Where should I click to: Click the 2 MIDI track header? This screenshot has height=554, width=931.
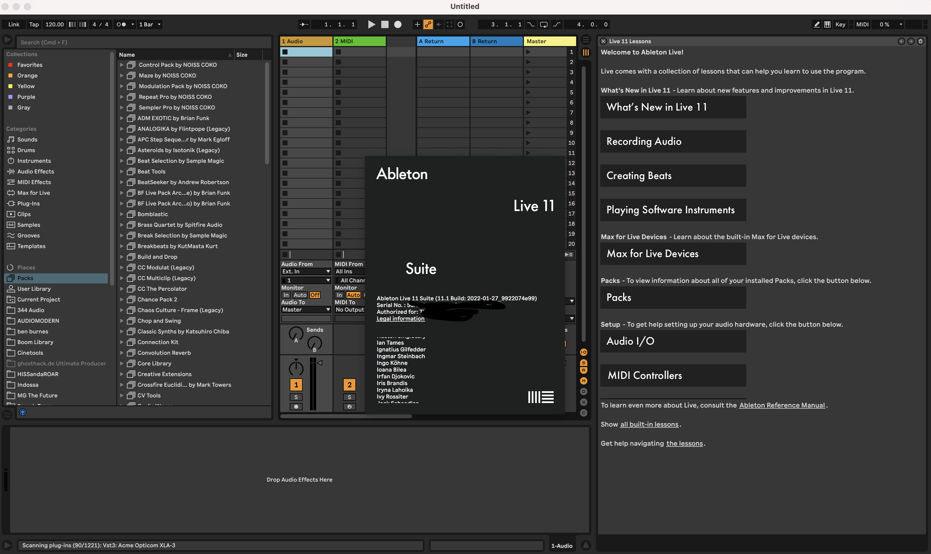click(359, 41)
